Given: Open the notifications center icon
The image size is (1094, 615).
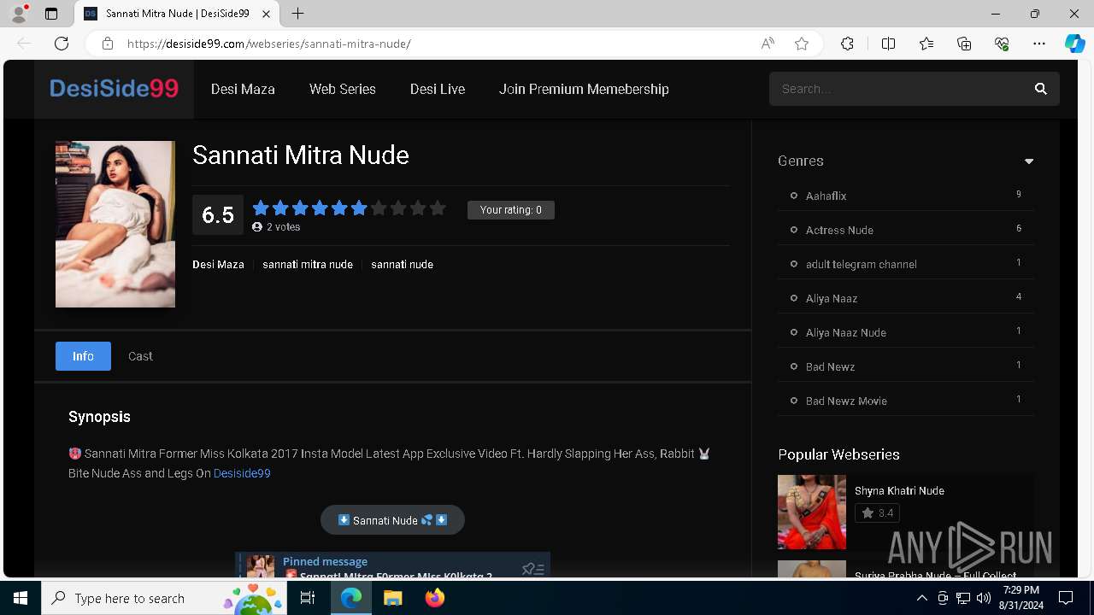Looking at the screenshot, I should tap(1066, 598).
